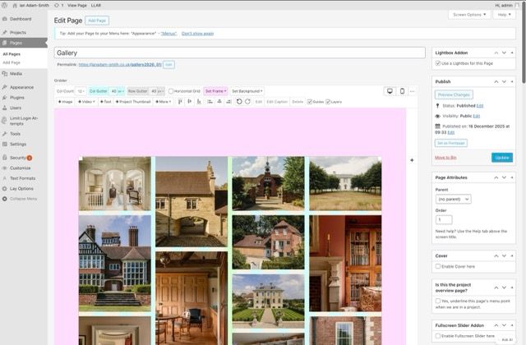526x345 pixels.
Task: Toggle the Horizontal Grid checkbox
Action: 172,91
